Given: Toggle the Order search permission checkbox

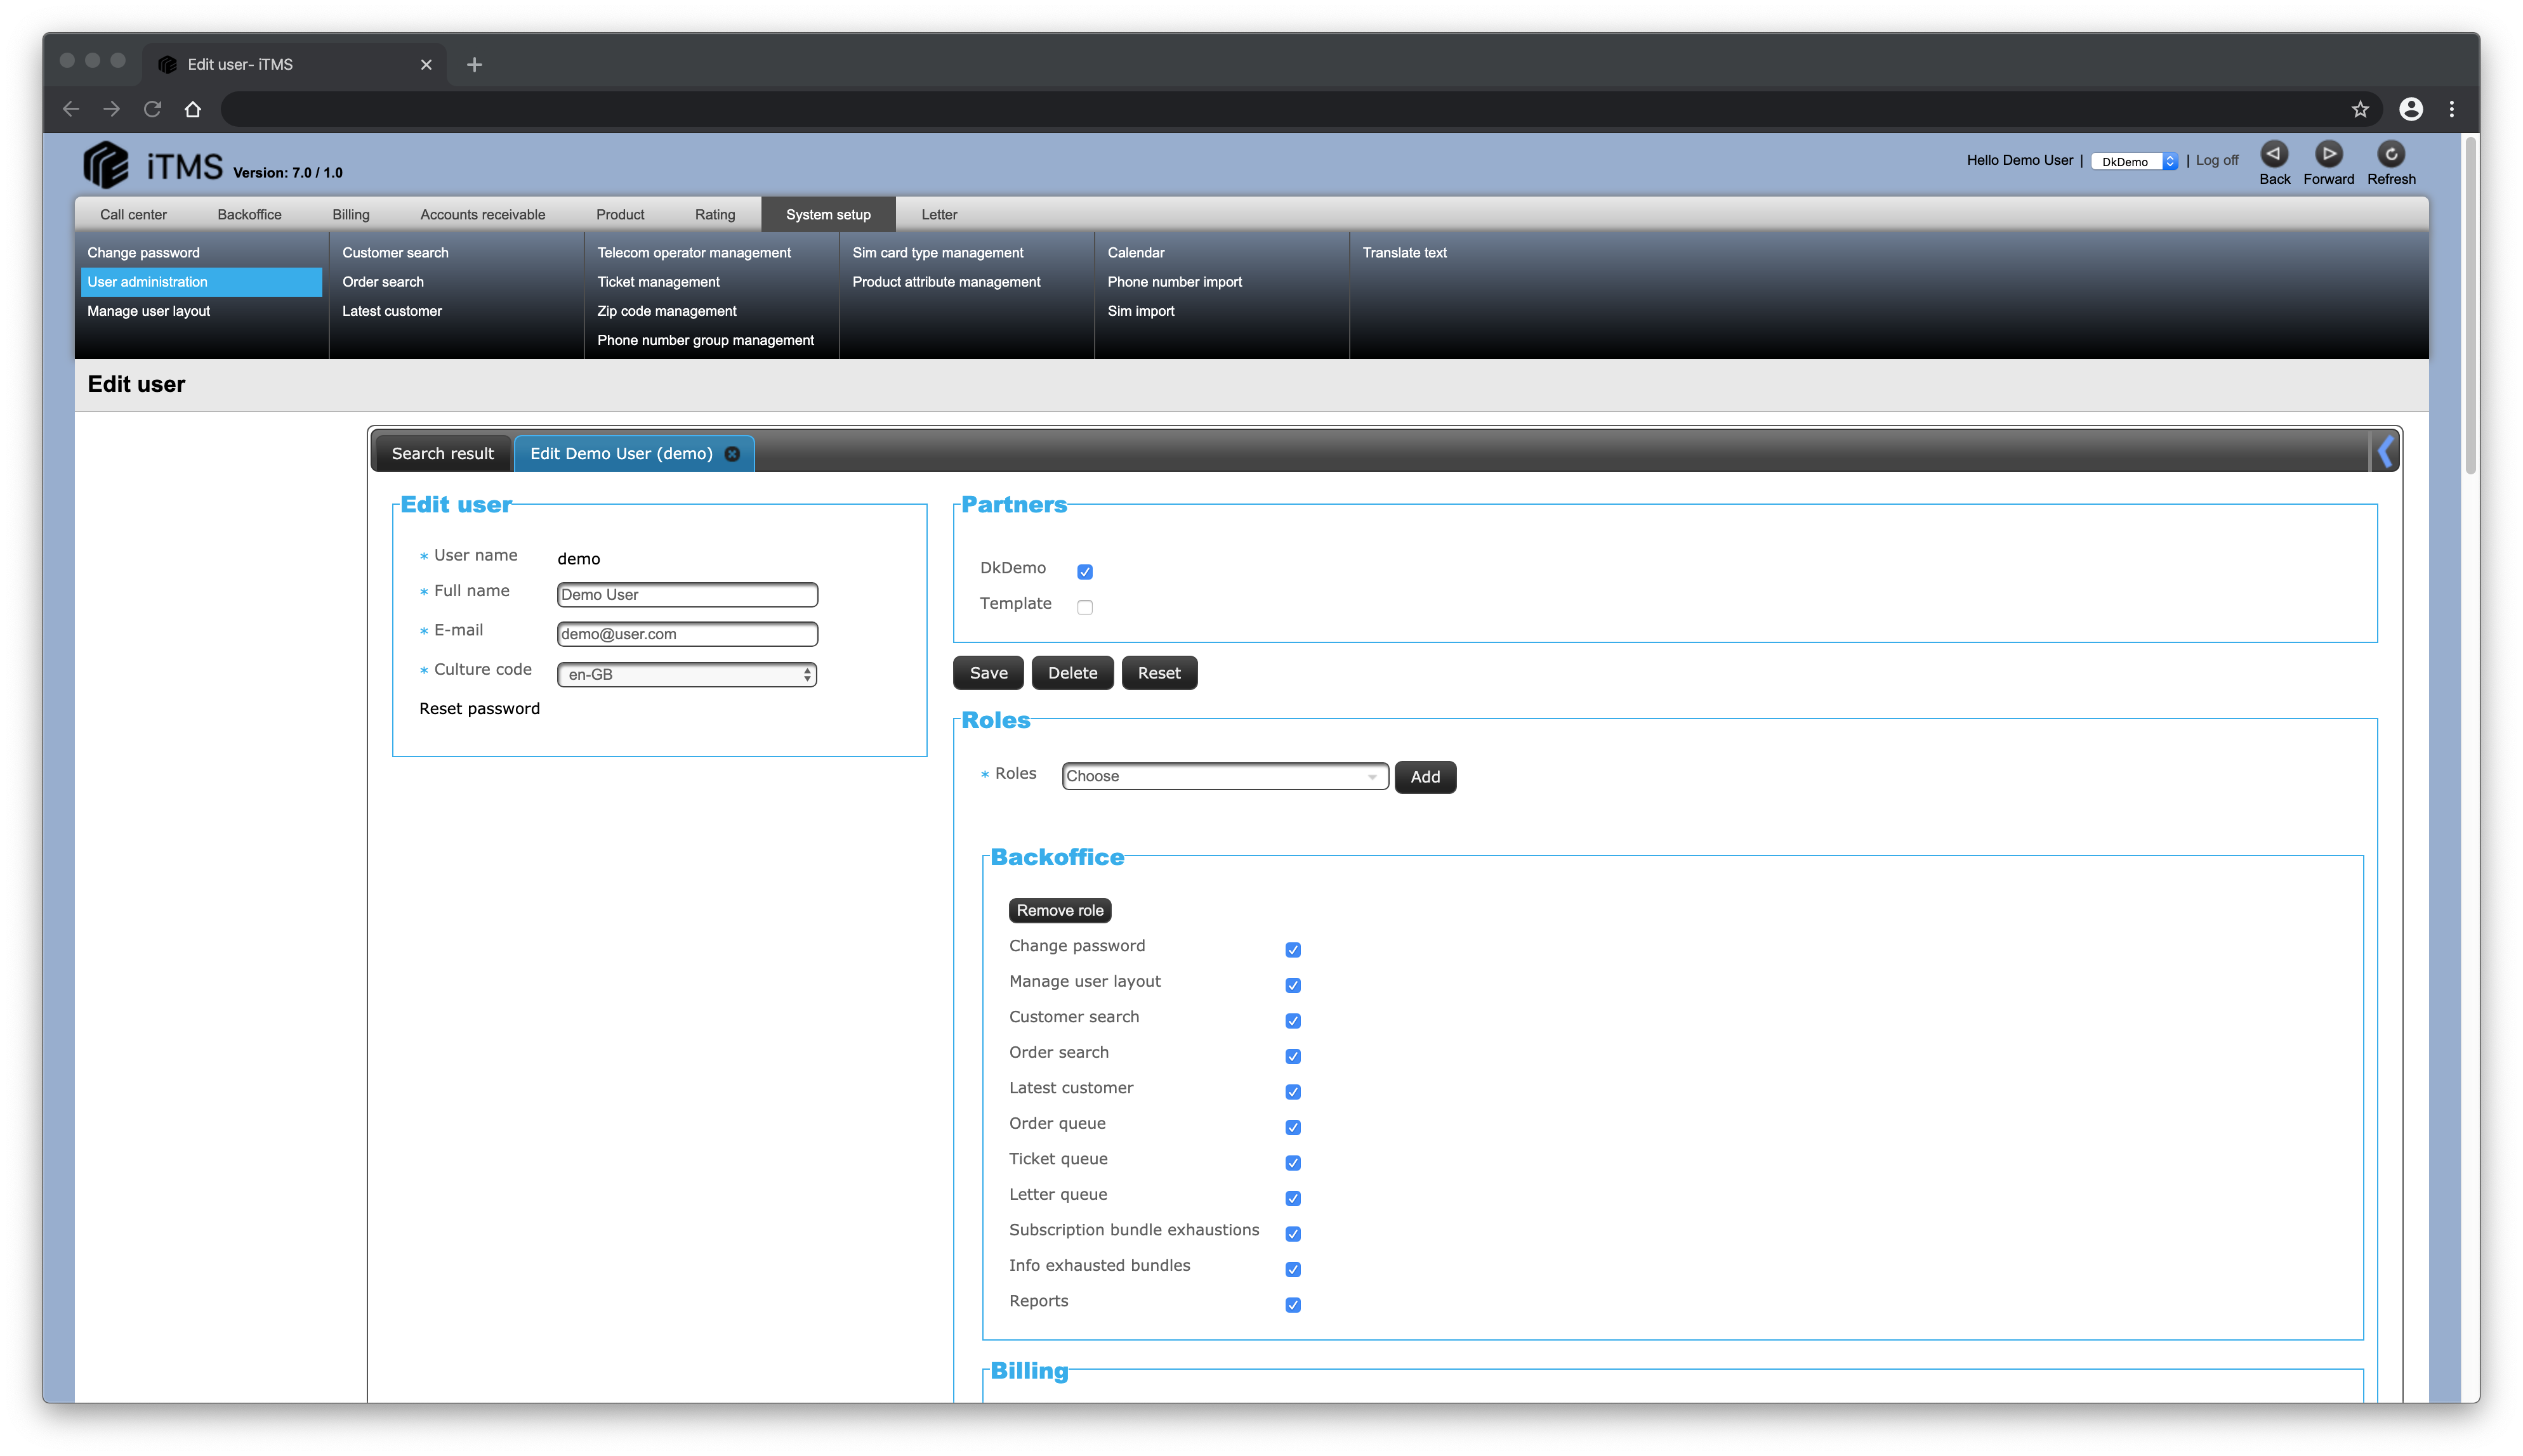Looking at the screenshot, I should [x=1293, y=1056].
